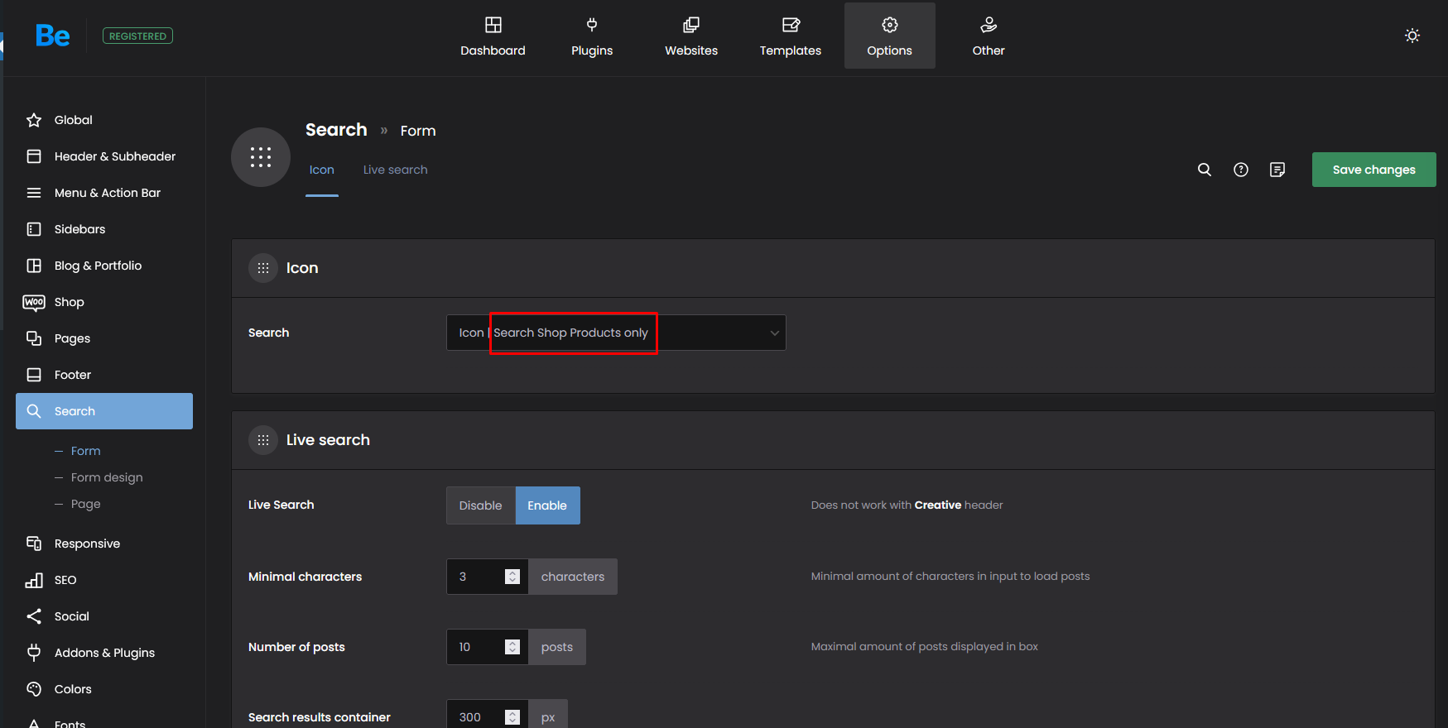This screenshot has width=1448, height=728.
Task: Click the Woo Shop icon
Action: tap(34, 302)
